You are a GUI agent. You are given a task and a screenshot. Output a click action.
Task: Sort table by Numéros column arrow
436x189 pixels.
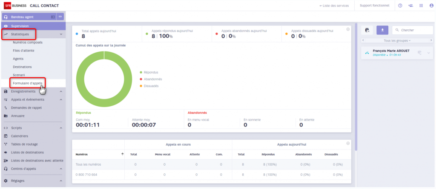pos(123,154)
